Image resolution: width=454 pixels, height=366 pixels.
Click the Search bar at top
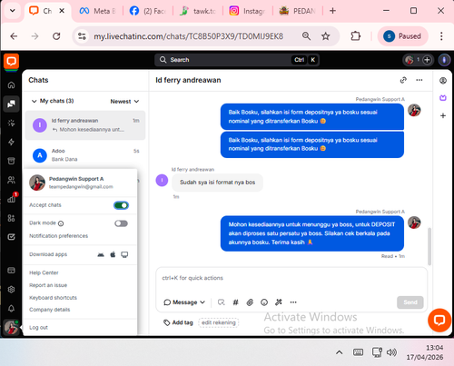pos(237,60)
